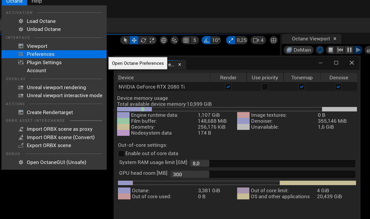This screenshot has height=219, width=370.
Task: Click the Denoiser color swatch
Action: 243,121
